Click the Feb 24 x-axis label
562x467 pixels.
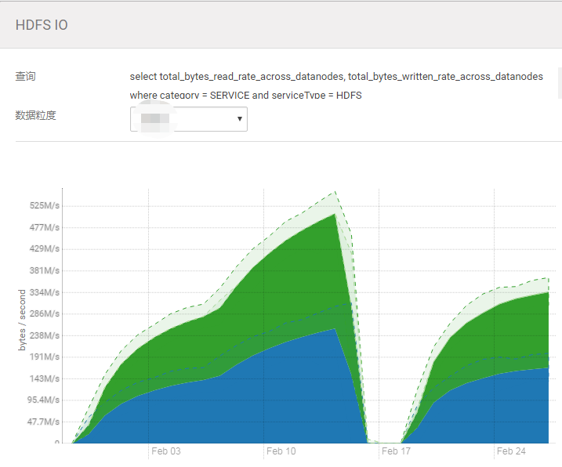coord(511,451)
